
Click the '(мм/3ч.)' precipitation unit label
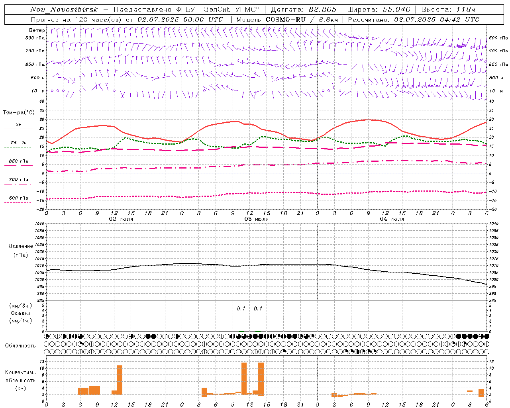tap(21, 306)
